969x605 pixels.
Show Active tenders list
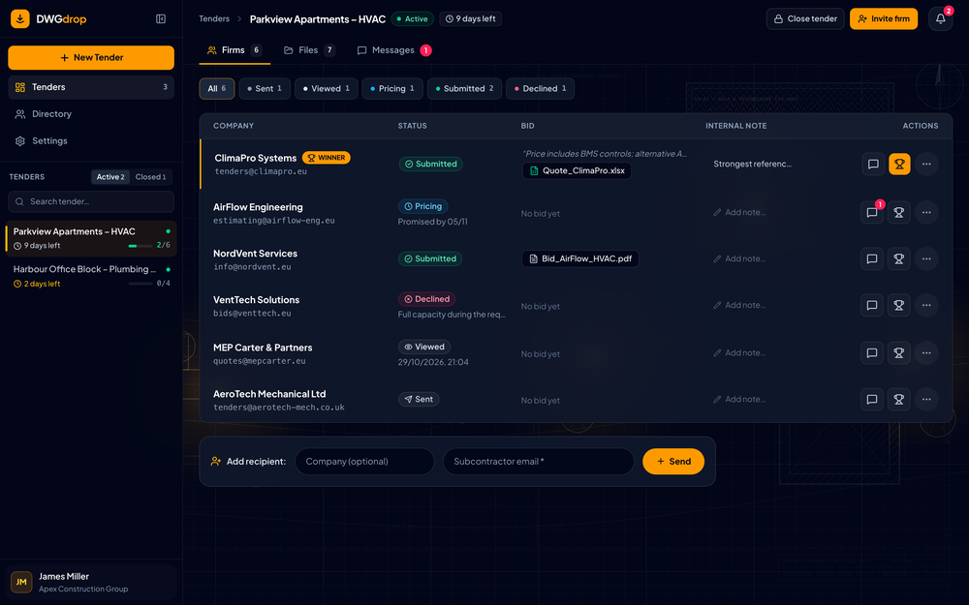(110, 177)
